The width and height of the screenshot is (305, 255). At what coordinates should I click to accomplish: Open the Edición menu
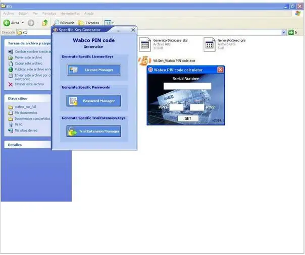[23, 14]
